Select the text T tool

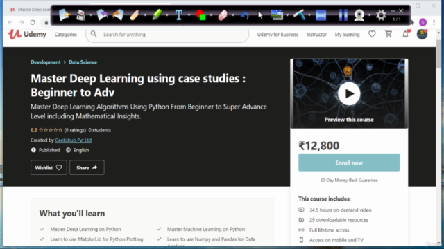[x=179, y=15]
